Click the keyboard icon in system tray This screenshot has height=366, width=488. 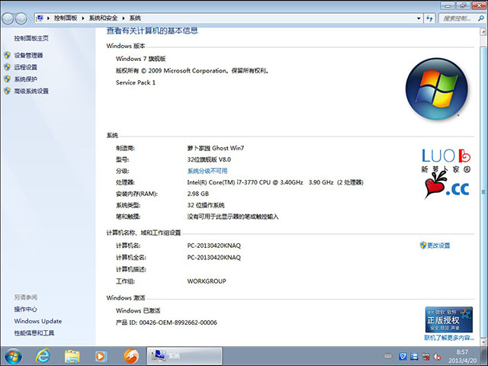(x=387, y=356)
